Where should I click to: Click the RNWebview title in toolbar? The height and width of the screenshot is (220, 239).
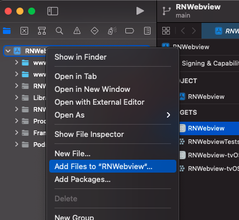pyautogui.click(x=198, y=7)
